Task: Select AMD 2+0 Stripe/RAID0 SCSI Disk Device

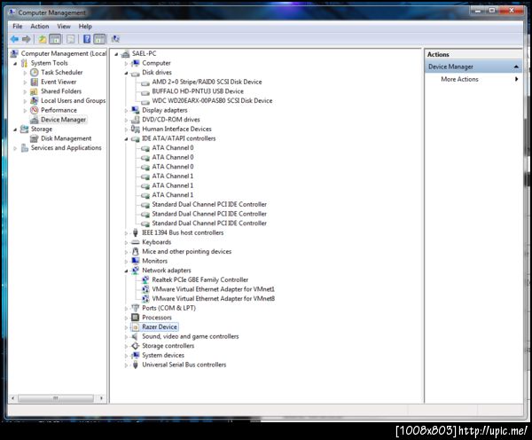Action: point(207,82)
